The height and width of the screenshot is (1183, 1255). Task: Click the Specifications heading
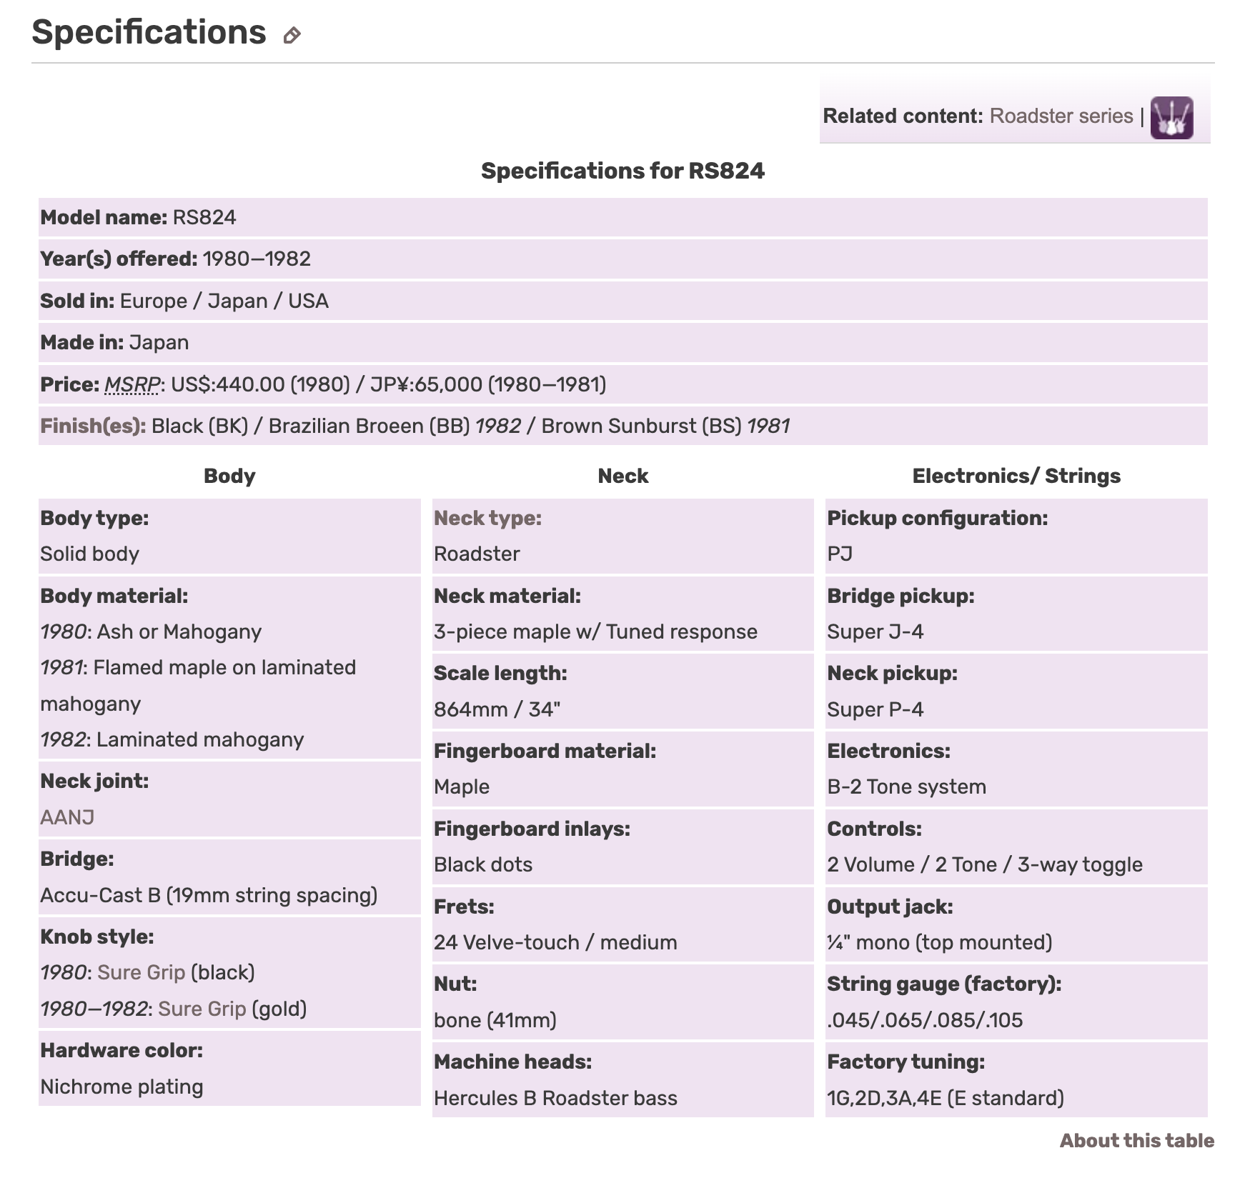[x=149, y=32]
